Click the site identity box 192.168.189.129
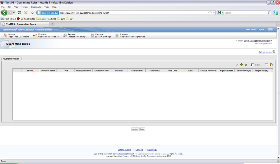The width and height of the screenshot is (280, 164). pyautogui.click(x=48, y=13)
